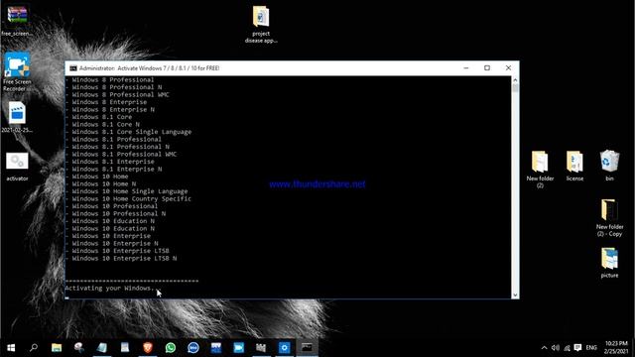Open the Windows Start menu
This screenshot has width=635, height=357.
(11, 348)
